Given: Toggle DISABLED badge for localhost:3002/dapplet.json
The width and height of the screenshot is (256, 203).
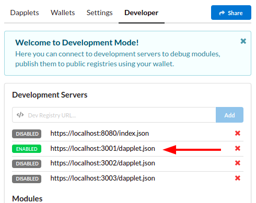Looking at the screenshot, I should tap(27, 164).
